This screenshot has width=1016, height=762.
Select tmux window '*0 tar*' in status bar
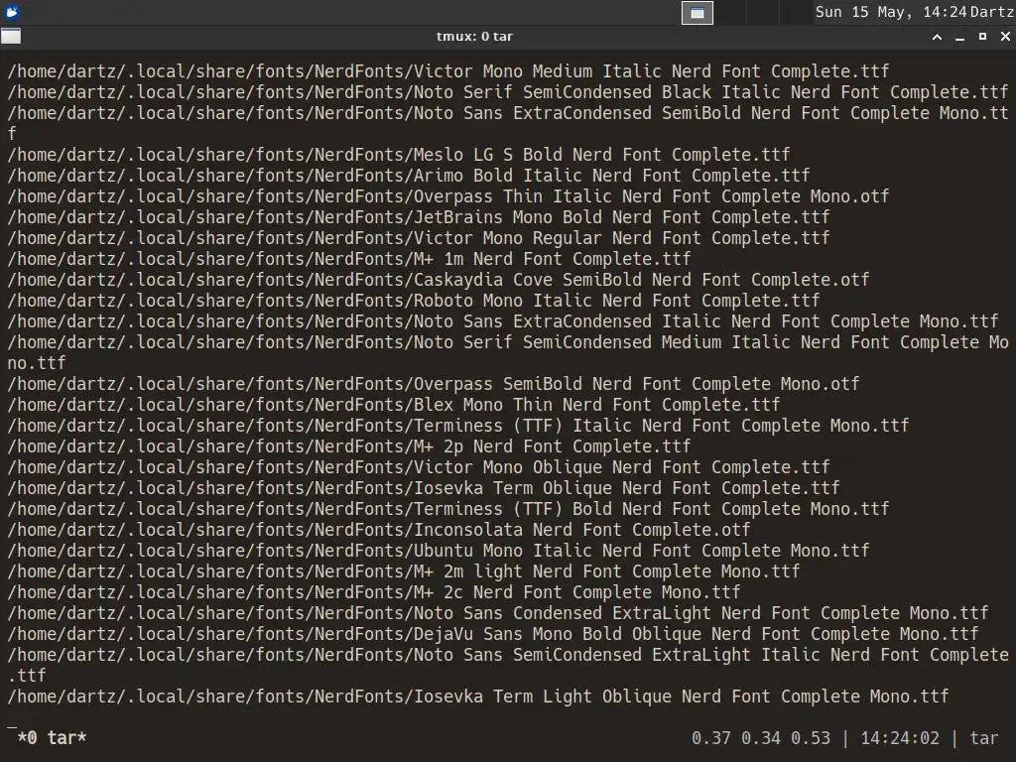pos(52,737)
